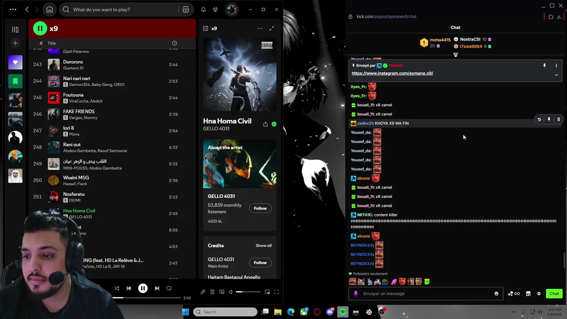567x319 pixels.
Task: Open the emoji picker in chat input
Action: [x=496, y=294]
